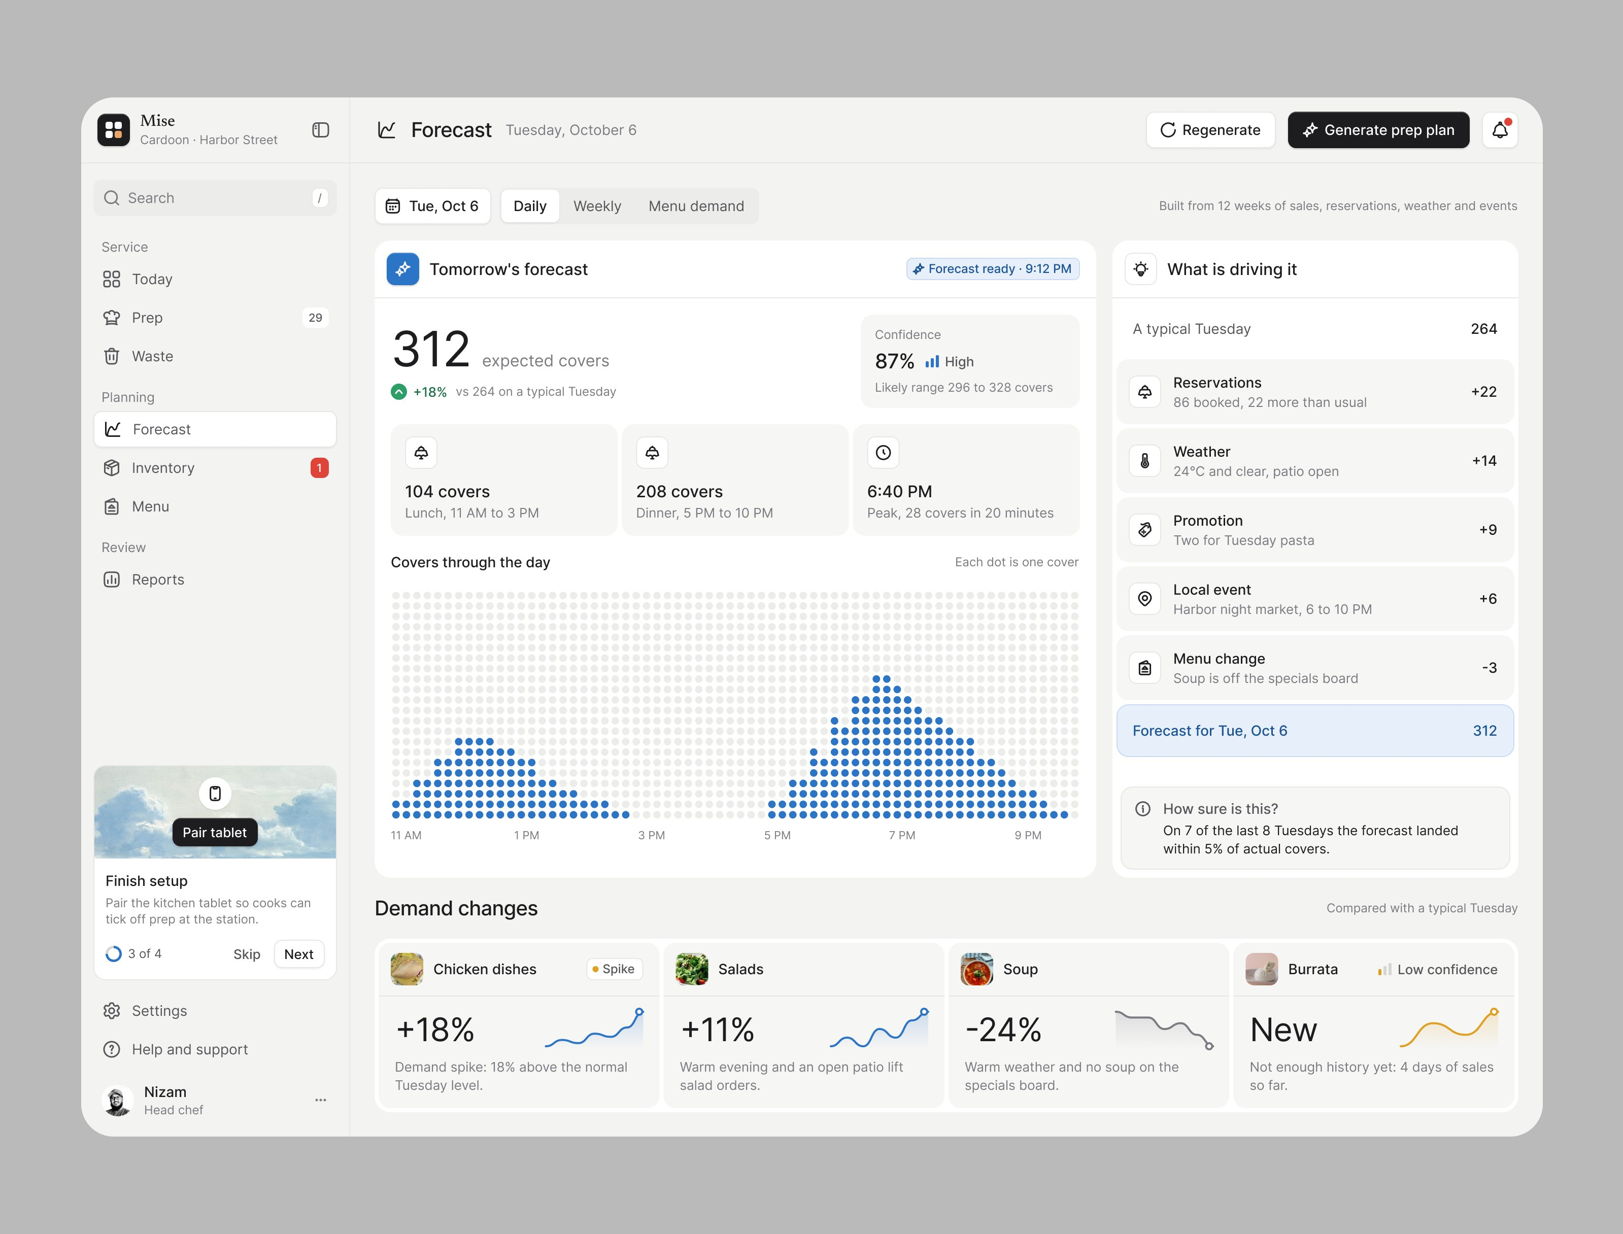
Task: Skip the Finish setup step
Action: (246, 954)
